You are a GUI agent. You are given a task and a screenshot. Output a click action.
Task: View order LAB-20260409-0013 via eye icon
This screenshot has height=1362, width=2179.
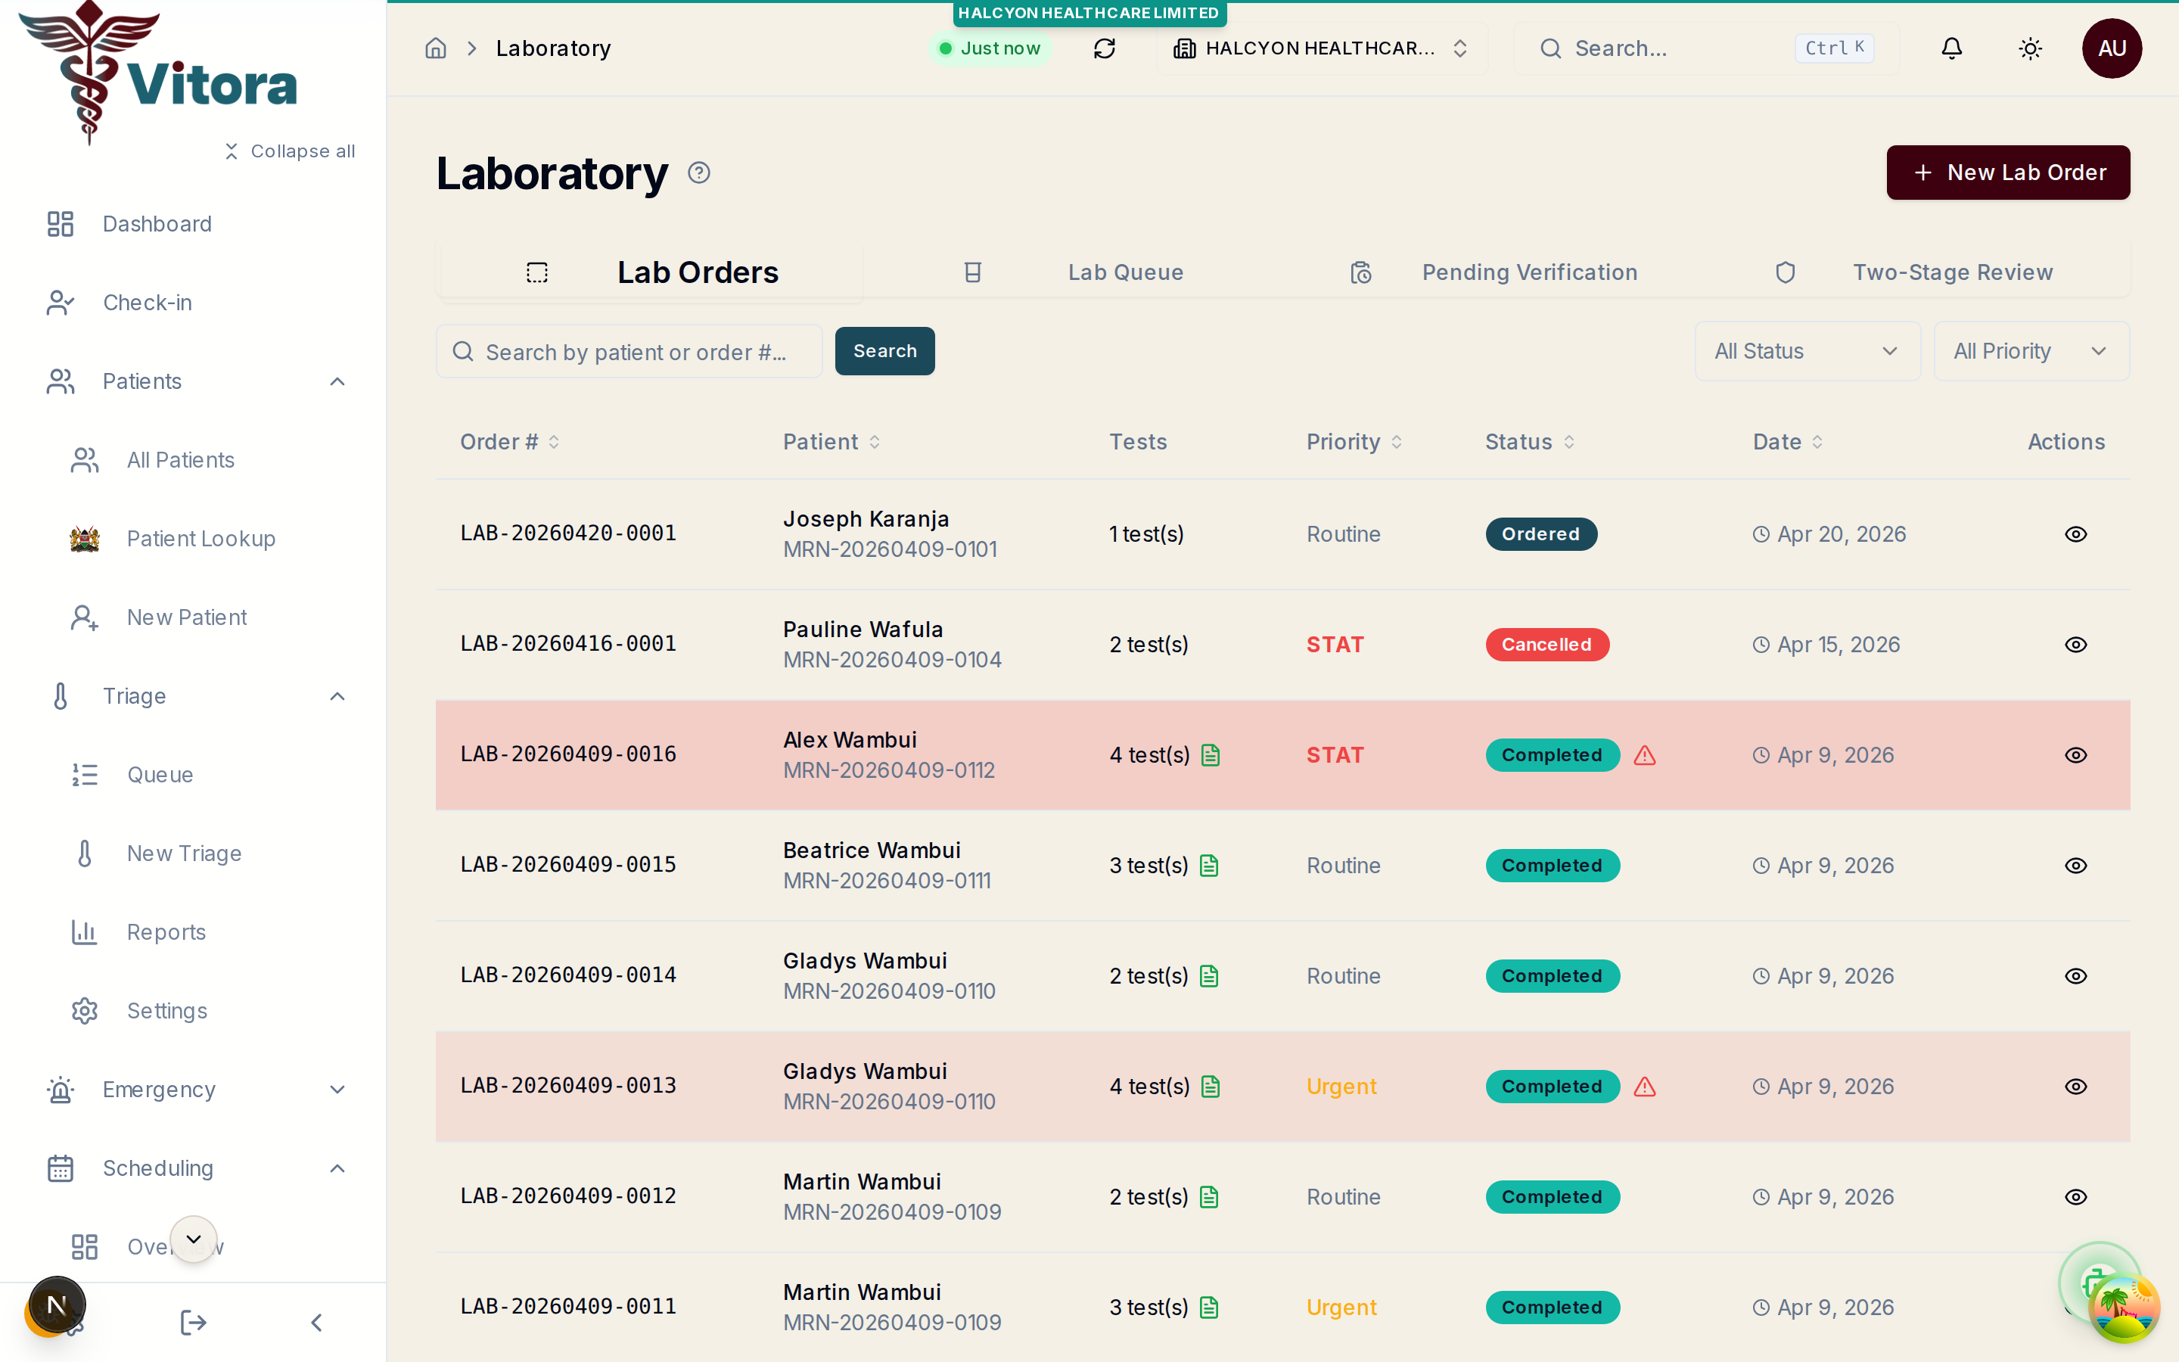[2075, 1087]
